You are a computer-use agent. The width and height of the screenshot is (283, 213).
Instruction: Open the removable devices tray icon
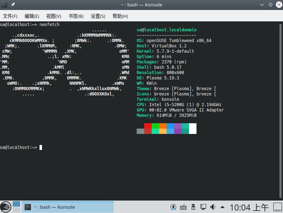[193, 207]
